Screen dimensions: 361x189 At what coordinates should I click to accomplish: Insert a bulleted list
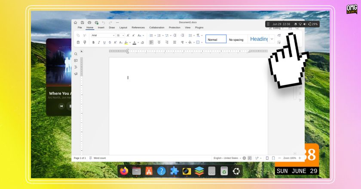151,36
